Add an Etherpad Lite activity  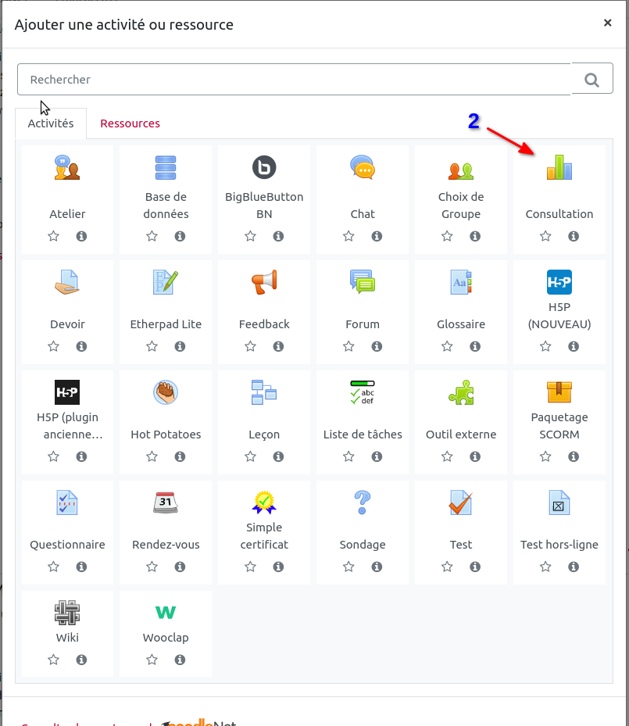pyautogui.click(x=166, y=281)
